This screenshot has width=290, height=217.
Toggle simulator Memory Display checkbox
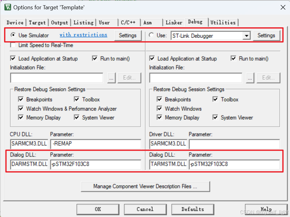pos(21,117)
